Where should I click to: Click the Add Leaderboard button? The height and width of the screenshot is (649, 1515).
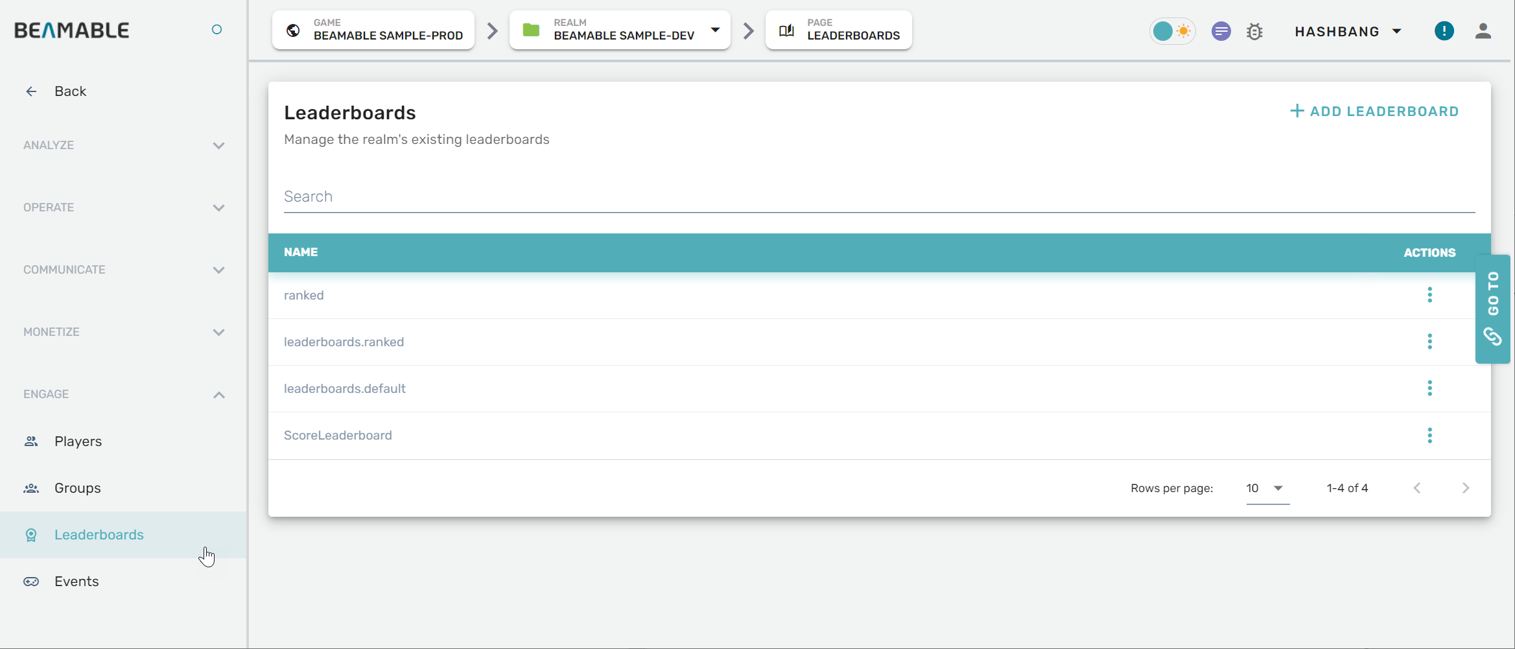point(1374,112)
